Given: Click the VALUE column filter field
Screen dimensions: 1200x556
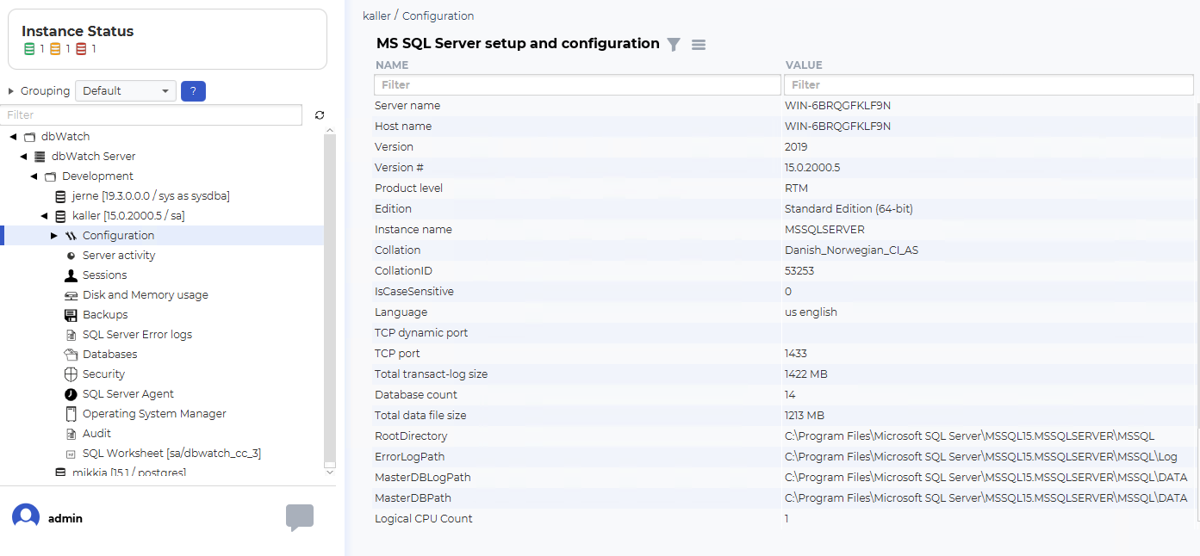Looking at the screenshot, I should [988, 85].
